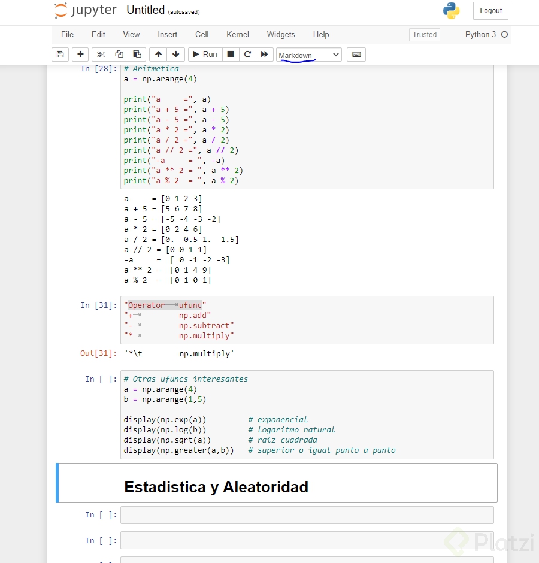539x563 pixels.
Task: Expand the File menu
Action: click(67, 34)
